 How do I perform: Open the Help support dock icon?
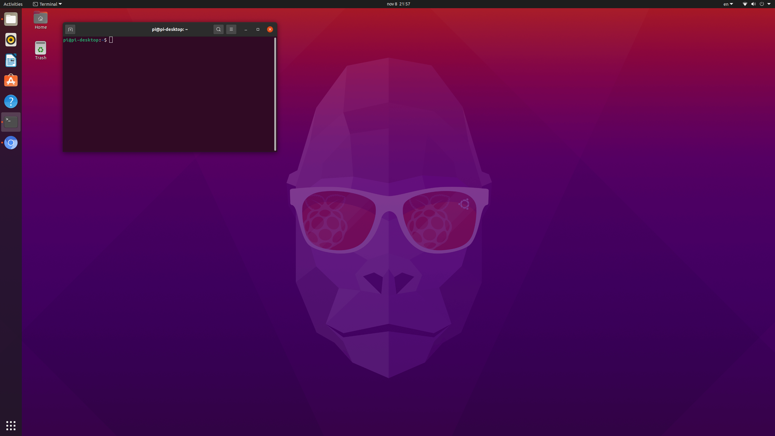[11, 101]
